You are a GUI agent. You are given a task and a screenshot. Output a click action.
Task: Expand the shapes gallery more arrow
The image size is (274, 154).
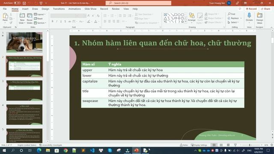[185, 22]
